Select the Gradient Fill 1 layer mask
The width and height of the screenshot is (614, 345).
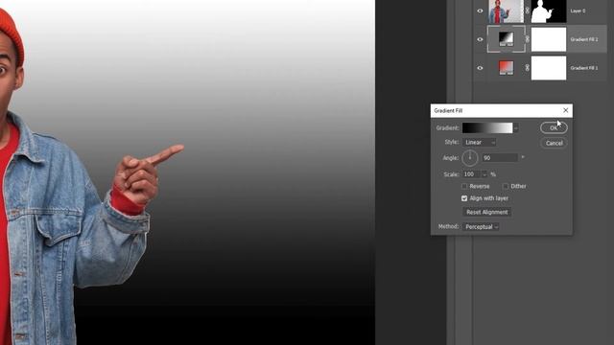[549, 68]
